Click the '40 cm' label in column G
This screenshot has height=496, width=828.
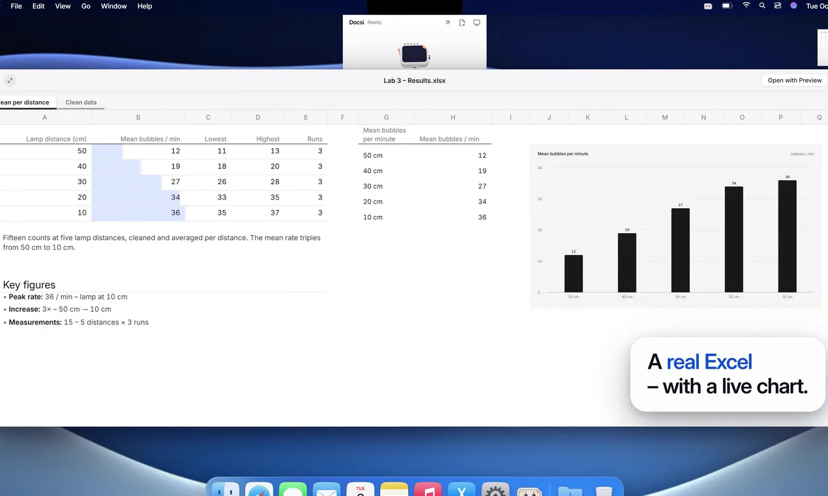(373, 171)
